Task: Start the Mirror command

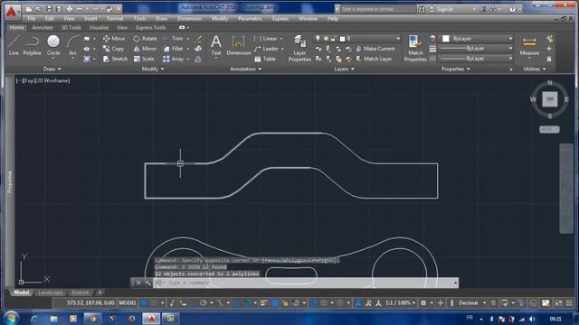Action: 145,49
